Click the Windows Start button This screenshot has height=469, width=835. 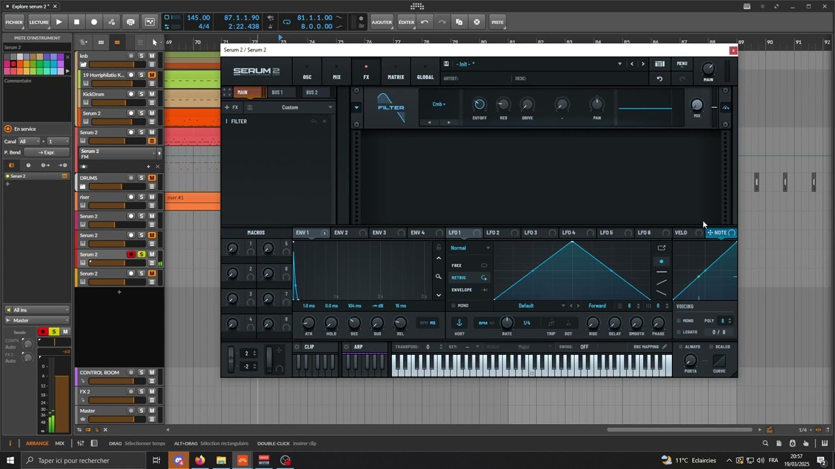coord(10,461)
